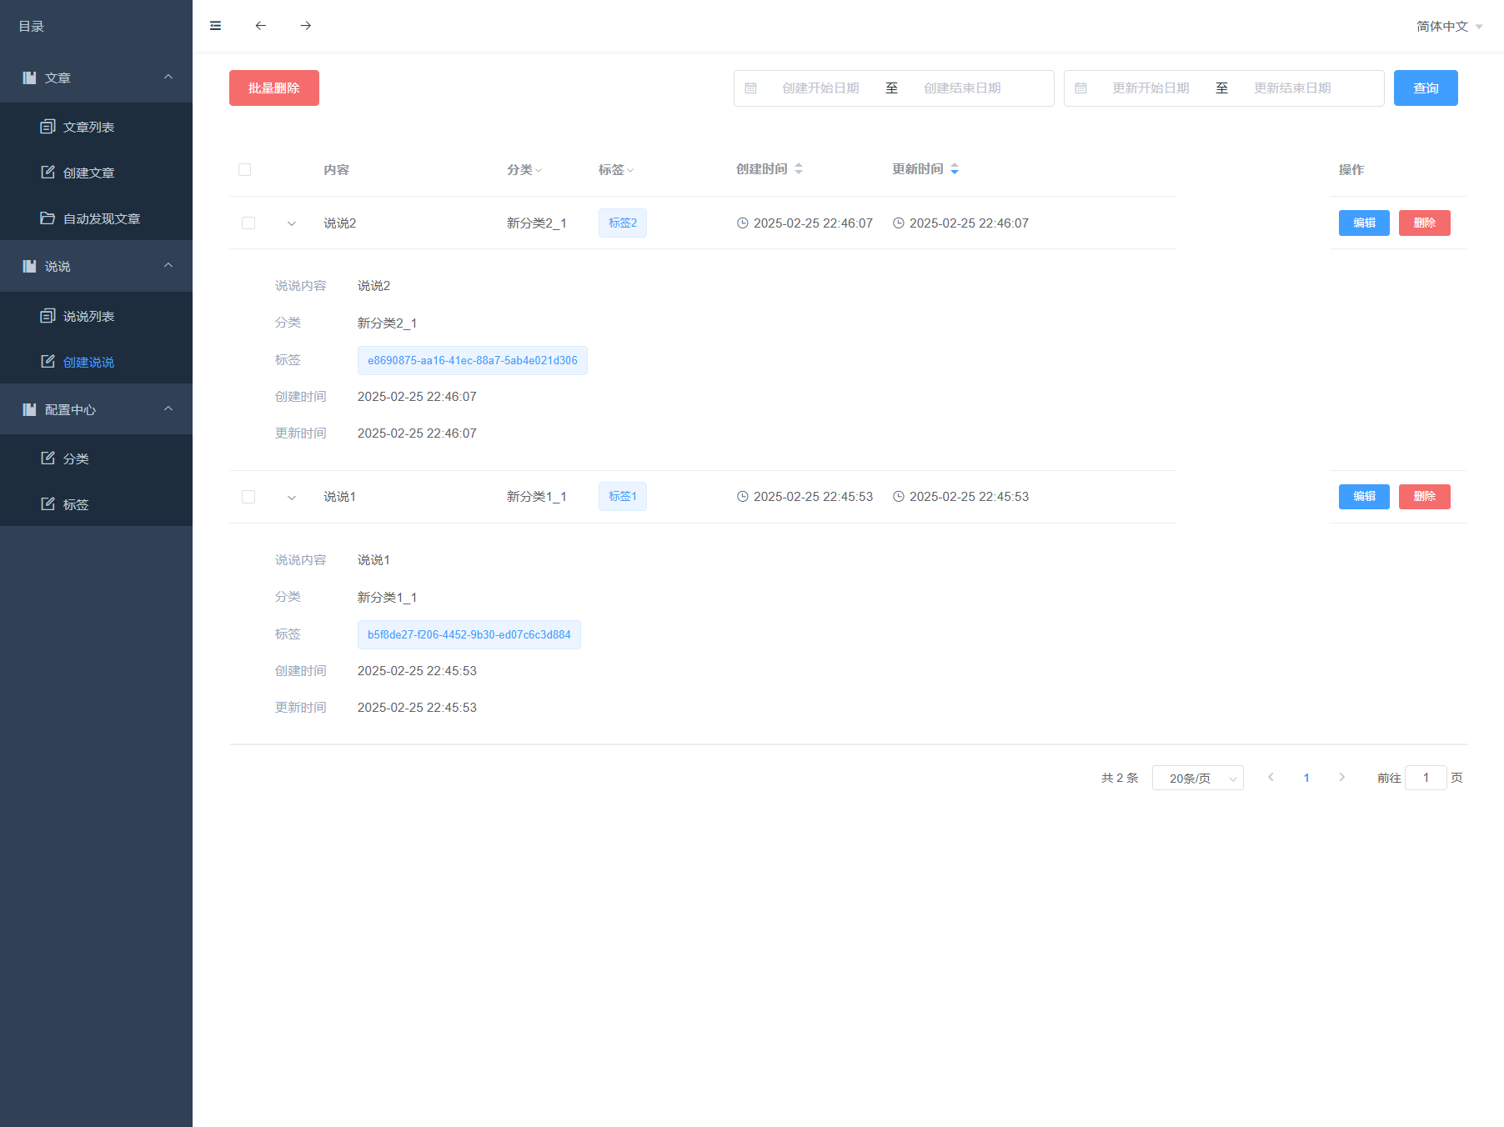
Task: Click 更新结束日期 date input
Action: point(1292,88)
